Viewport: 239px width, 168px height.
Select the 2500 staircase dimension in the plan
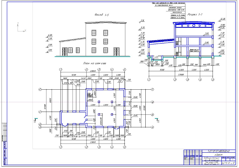95,93
